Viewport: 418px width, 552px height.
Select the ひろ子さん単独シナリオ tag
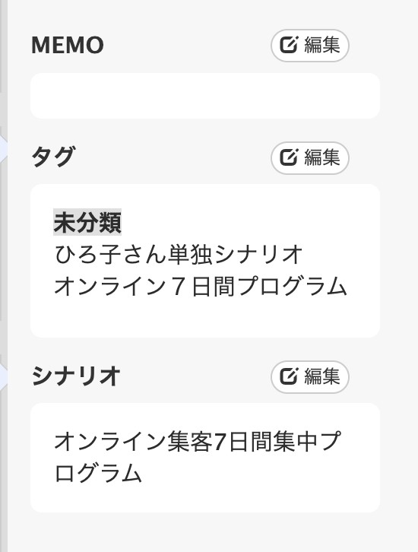(179, 255)
